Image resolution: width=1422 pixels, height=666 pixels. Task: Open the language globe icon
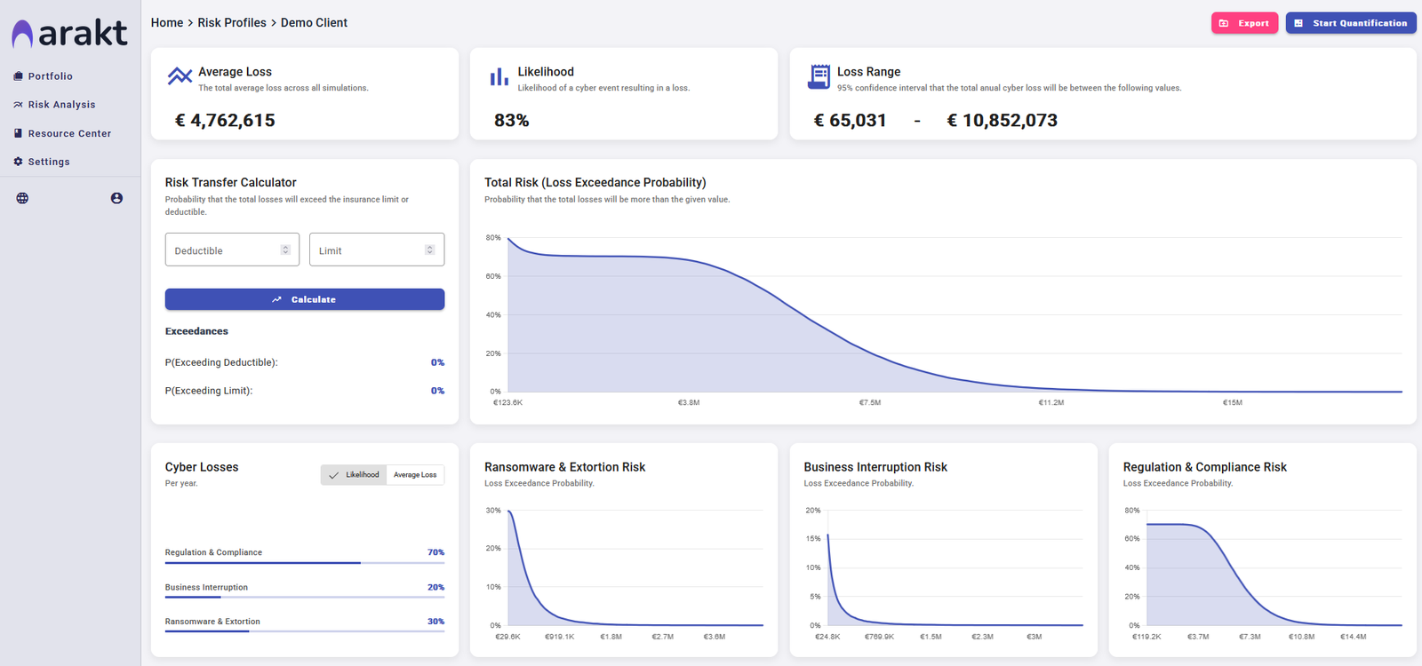(22, 198)
